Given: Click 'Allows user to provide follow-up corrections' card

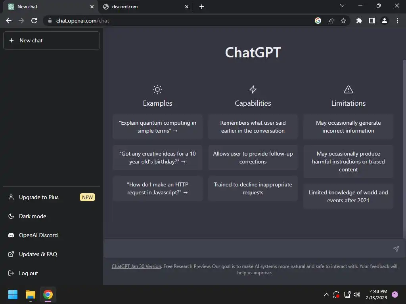Looking at the screenshot, I should (x=253, y=158).
